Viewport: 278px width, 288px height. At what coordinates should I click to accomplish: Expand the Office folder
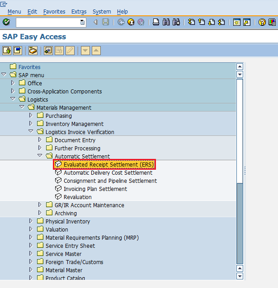coord(13,83)
